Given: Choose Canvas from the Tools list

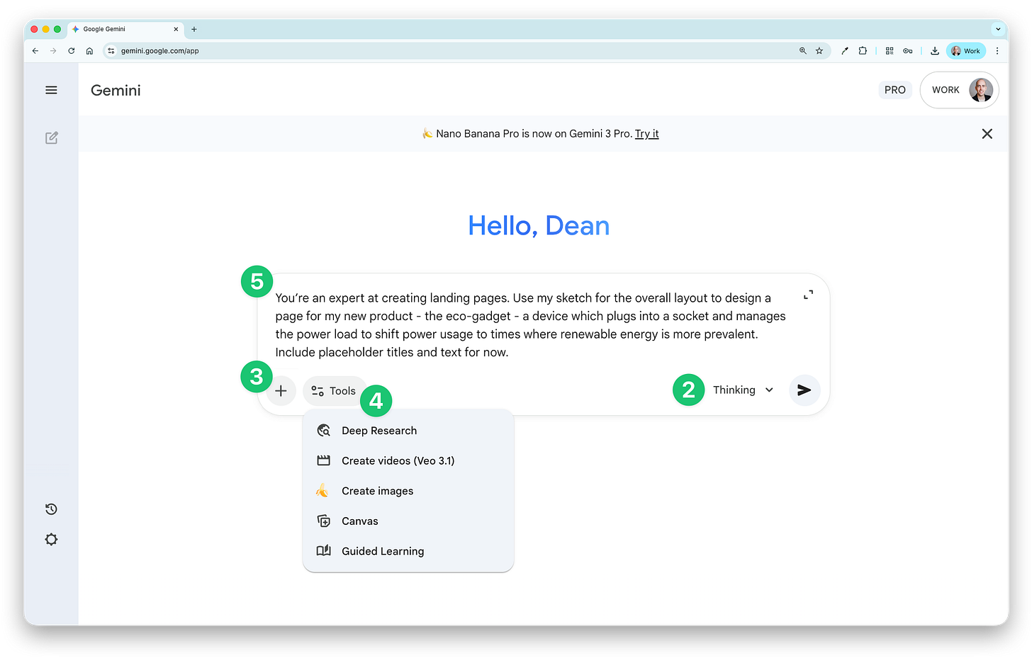Looking at the screenshot, I should click(x=408, y=521).
